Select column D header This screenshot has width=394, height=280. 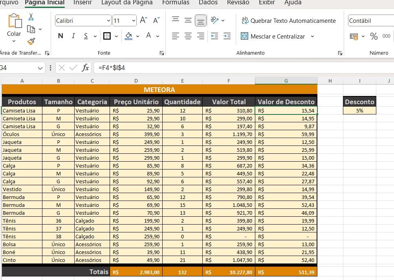(x=136, y=81)
